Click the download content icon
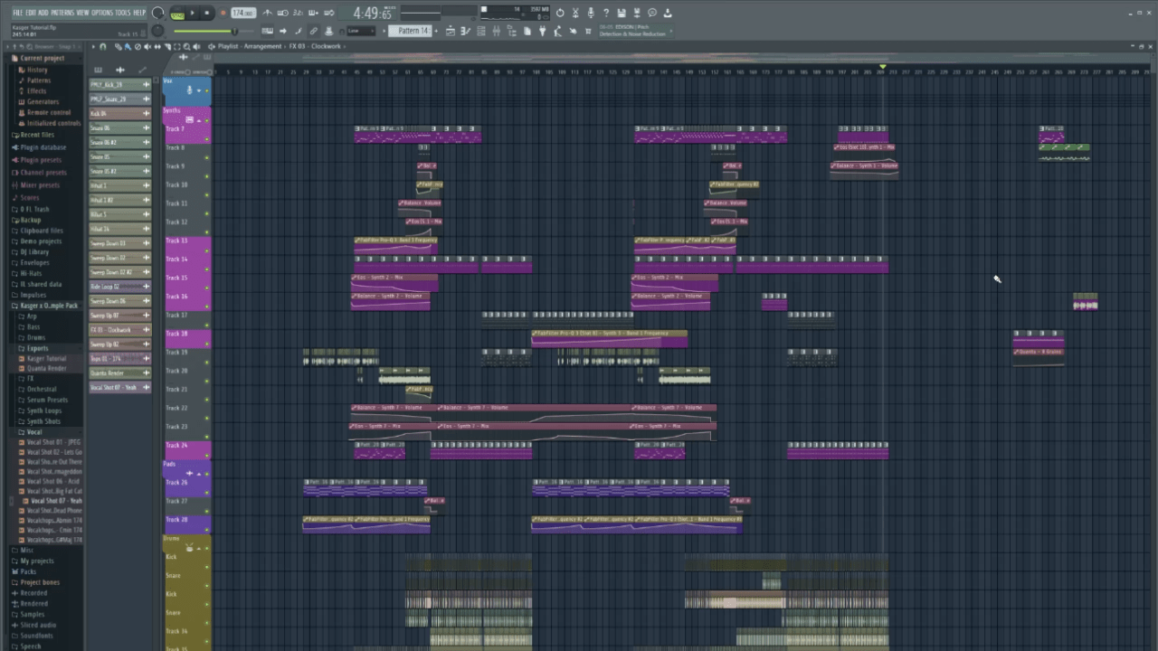Viewport: 1158px width, 651px height. click(668, 13)
